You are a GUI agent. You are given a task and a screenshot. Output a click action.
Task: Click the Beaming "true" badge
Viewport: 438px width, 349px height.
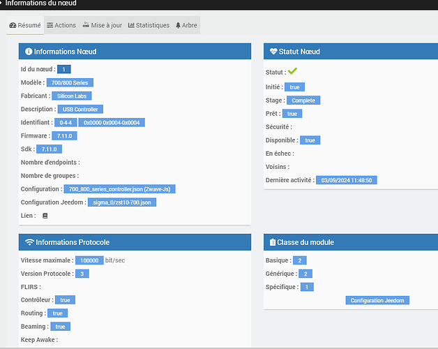click(x=61, y=327)
